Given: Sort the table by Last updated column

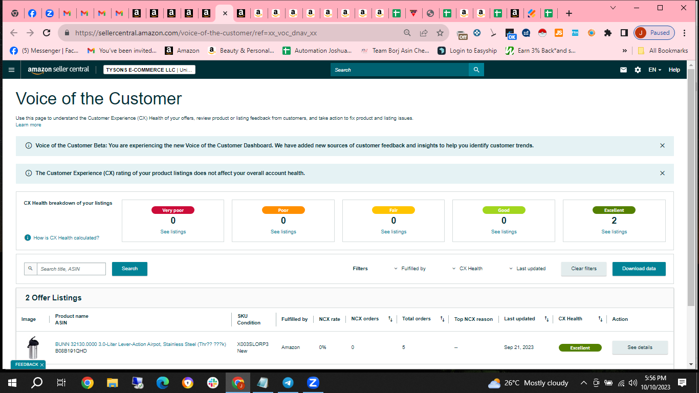Looking at the screenshot, I should (x=547, y=319).
